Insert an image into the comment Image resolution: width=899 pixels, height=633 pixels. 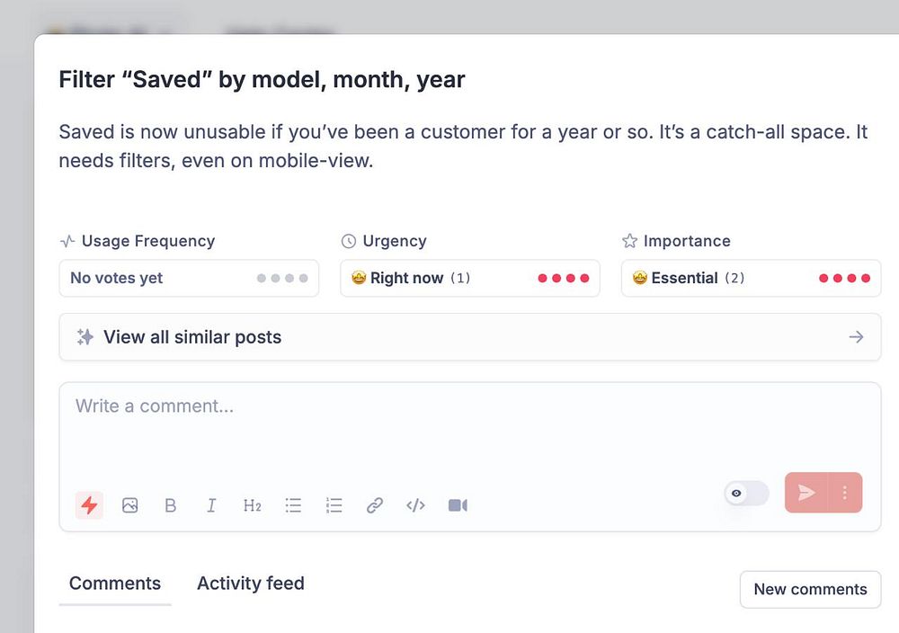click(x=130, y=505)
